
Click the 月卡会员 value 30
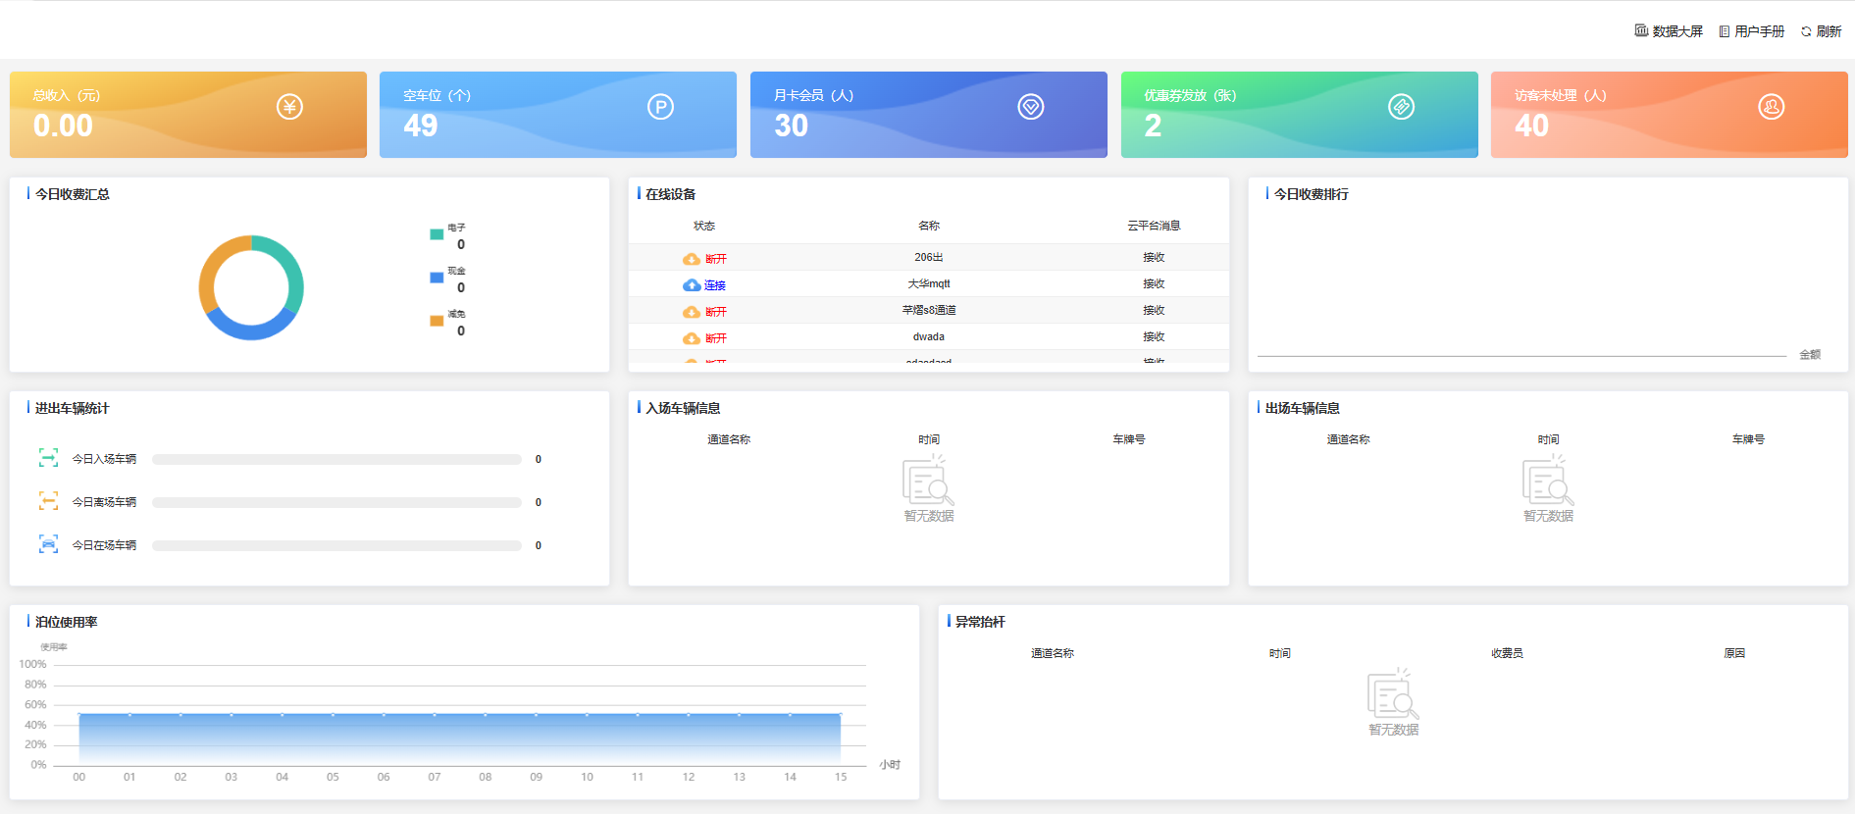coord(792,126)
